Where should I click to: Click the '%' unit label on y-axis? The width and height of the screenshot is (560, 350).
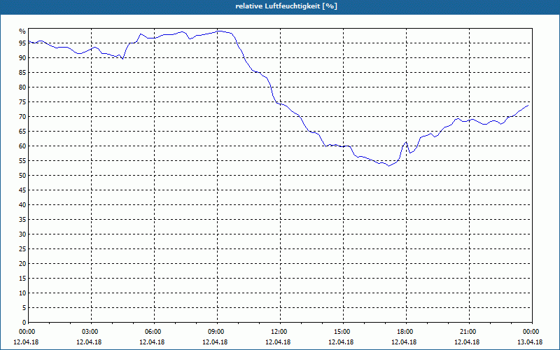pyautogui.click(x=22, y=31)
